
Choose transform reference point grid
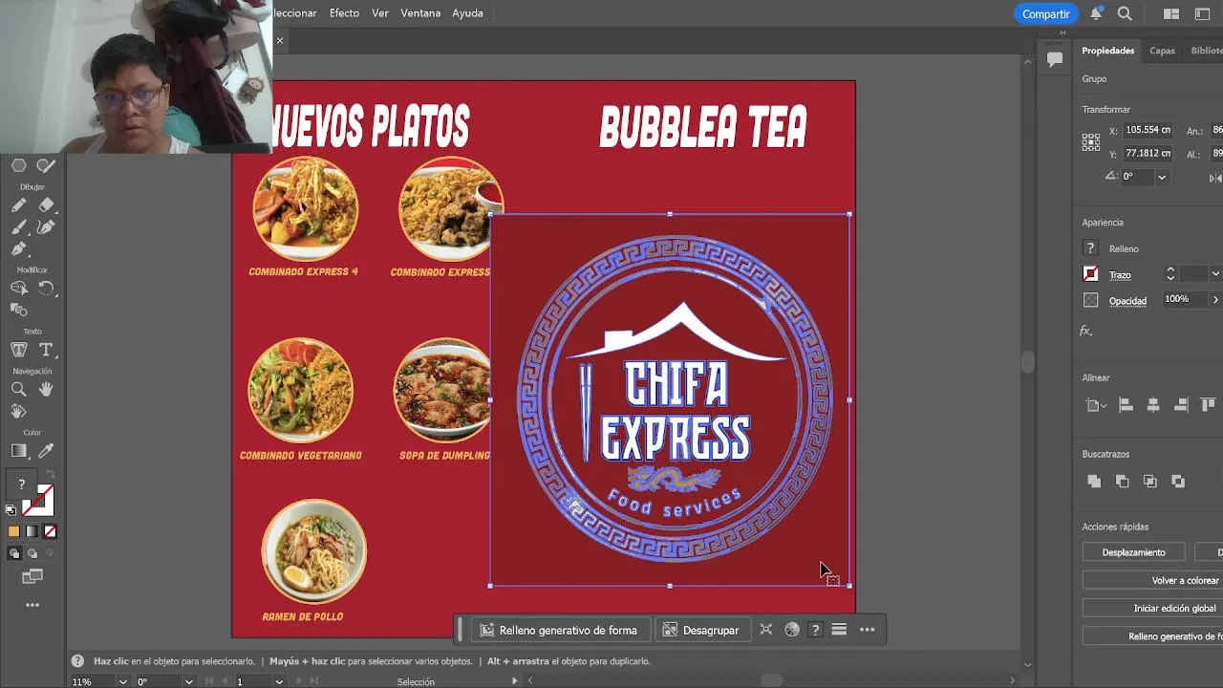pyautogui.click(x=1090, y=141)
